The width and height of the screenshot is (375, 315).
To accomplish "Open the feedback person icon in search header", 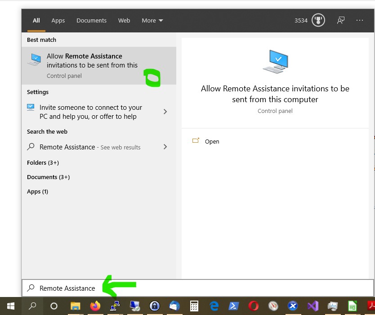I will pos(341,20).
